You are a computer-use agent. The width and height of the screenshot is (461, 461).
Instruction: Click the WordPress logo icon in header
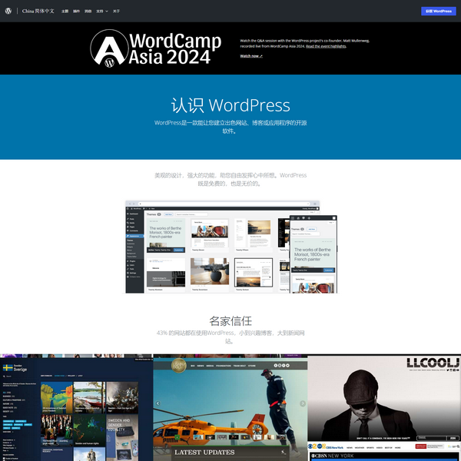click(8, 12)
